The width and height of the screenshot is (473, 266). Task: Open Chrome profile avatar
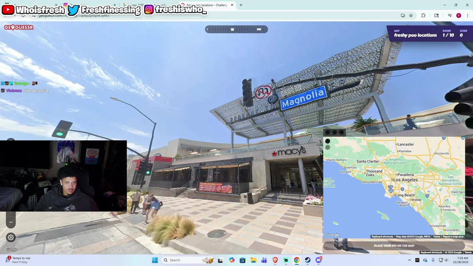click(459, 16)
